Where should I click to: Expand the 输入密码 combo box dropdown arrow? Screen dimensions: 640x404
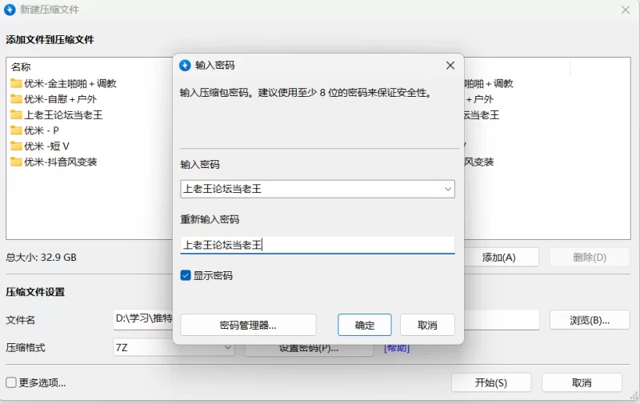(448, 189)
